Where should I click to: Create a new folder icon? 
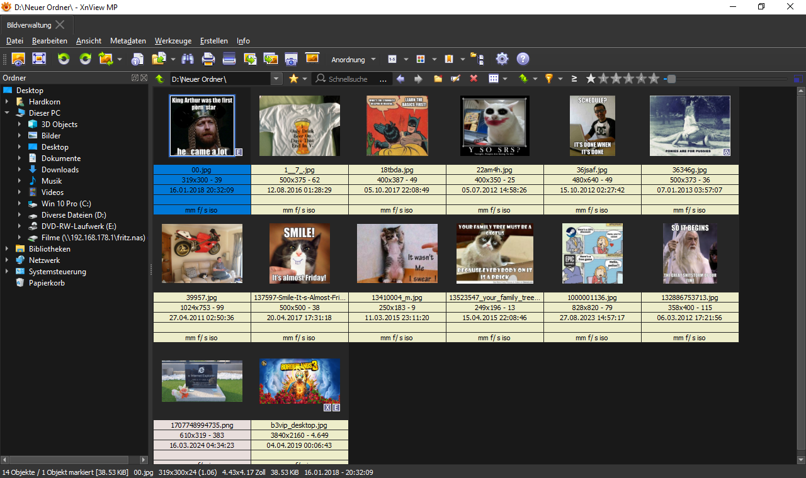tap(438, 79)
